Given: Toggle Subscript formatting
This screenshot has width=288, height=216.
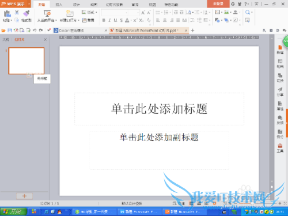Looking at the screenshot, I should [141, 20].
